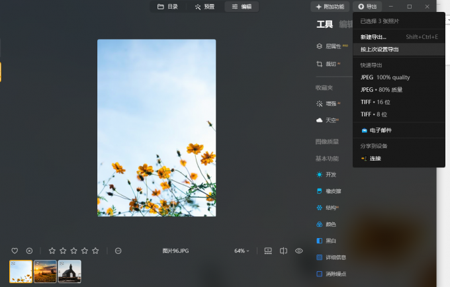Set rating with the fifth star
The width and height of the screenshot is (450, 287).
click(x=95, y=251)
